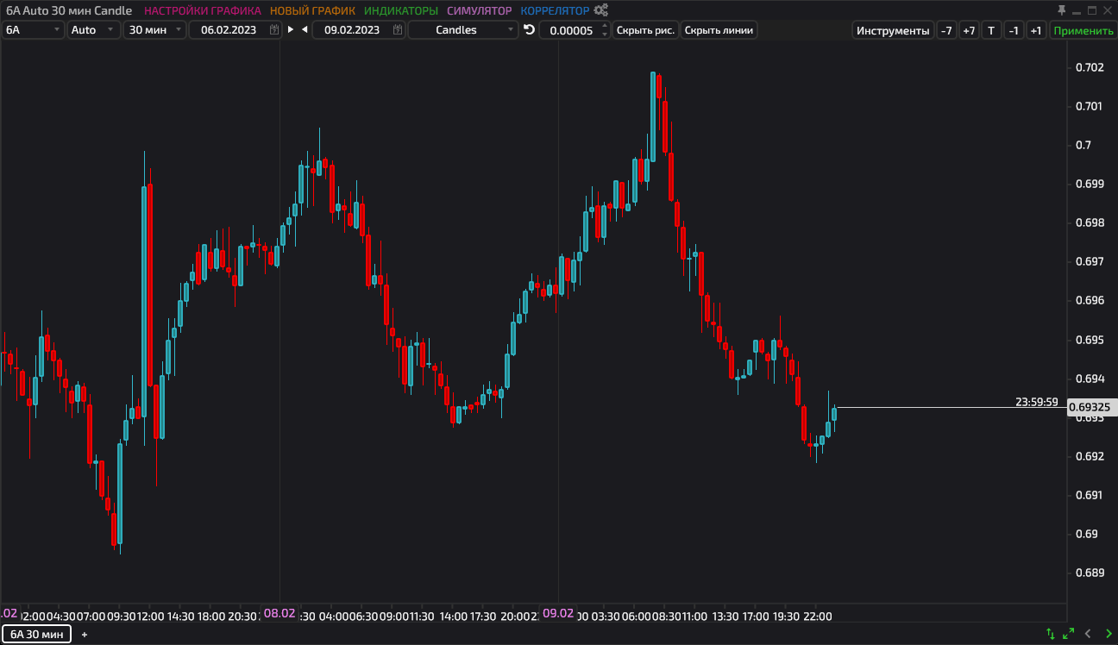
Task: Click the reset arrow icon beside 0.00005
Action: click(530, 30)
